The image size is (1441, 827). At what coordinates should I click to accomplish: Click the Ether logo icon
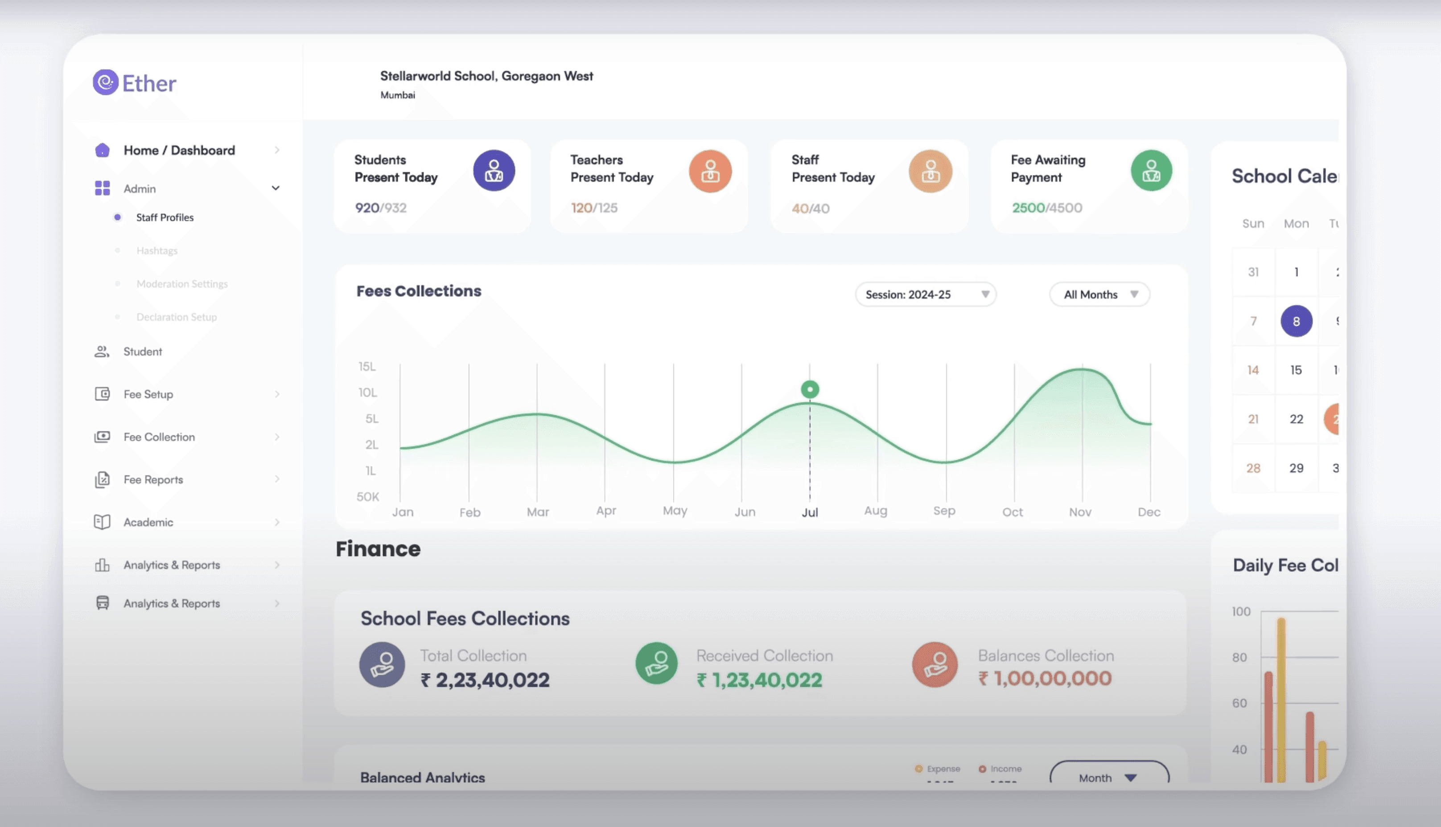[106, 83]
